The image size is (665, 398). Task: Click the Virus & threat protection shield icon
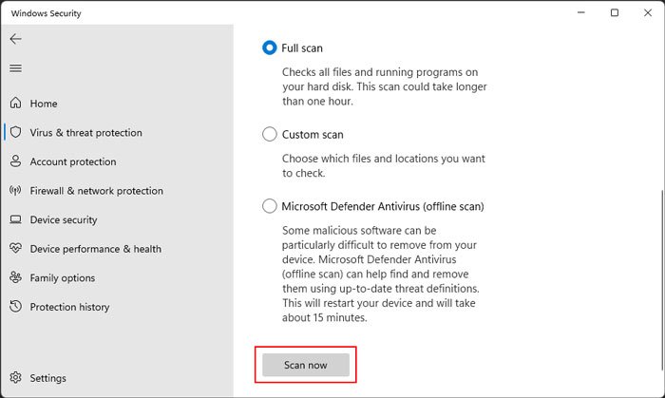pyautogui.click(x=15, y=133)
